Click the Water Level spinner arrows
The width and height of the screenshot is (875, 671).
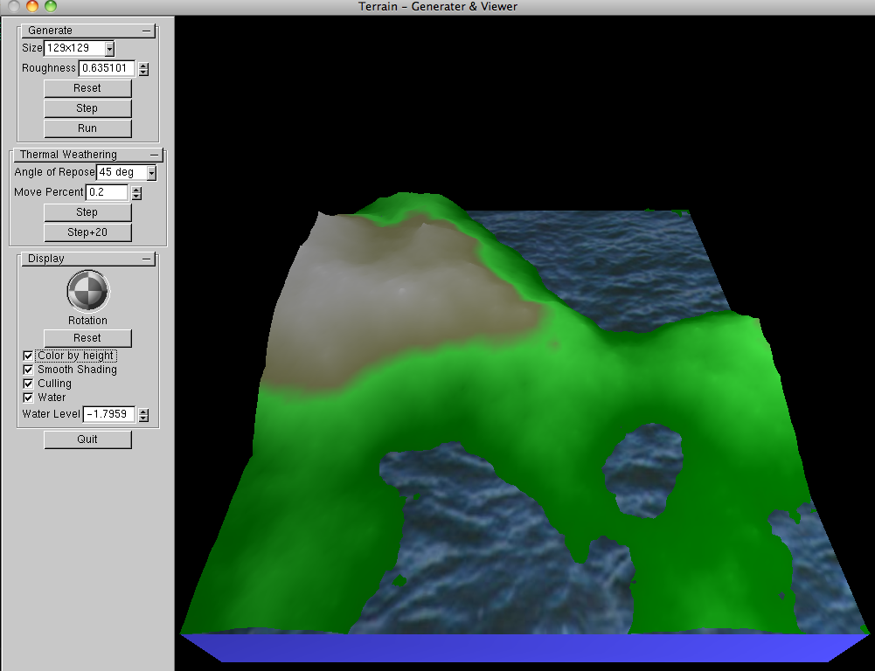[x=144, y=415]
